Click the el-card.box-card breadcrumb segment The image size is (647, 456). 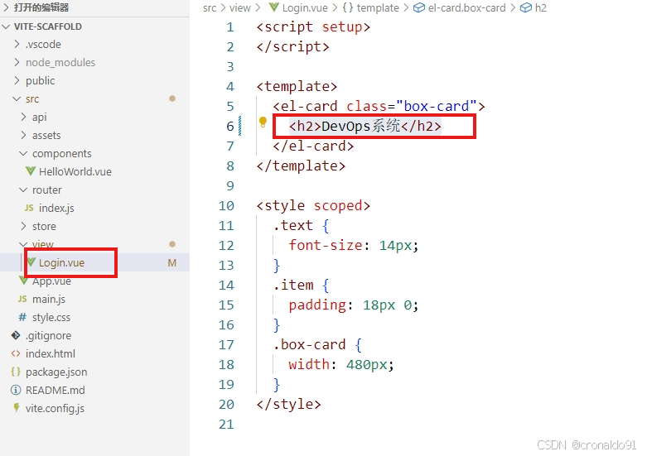click(x=466, y=7)
